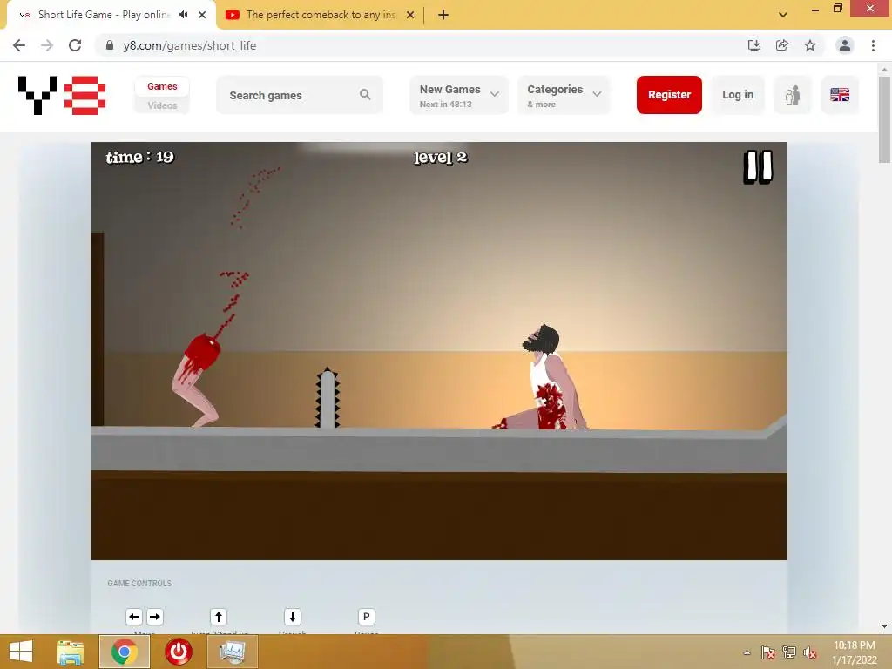The height and width of the screenshot is (669, 892).
Task: Click the GAME CONTROLS heading
Action: [139, 583]
